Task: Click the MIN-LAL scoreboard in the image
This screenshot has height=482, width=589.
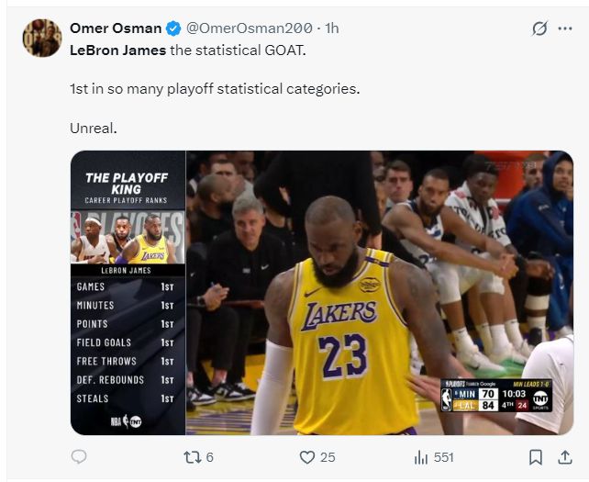Action: [x=495, y=396]
